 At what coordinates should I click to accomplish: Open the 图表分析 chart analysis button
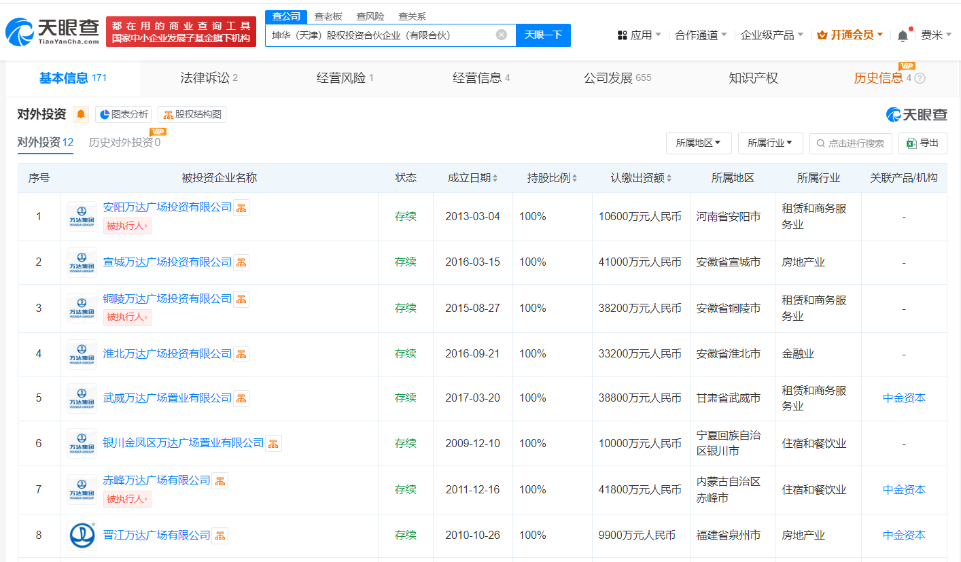point(124,114)
